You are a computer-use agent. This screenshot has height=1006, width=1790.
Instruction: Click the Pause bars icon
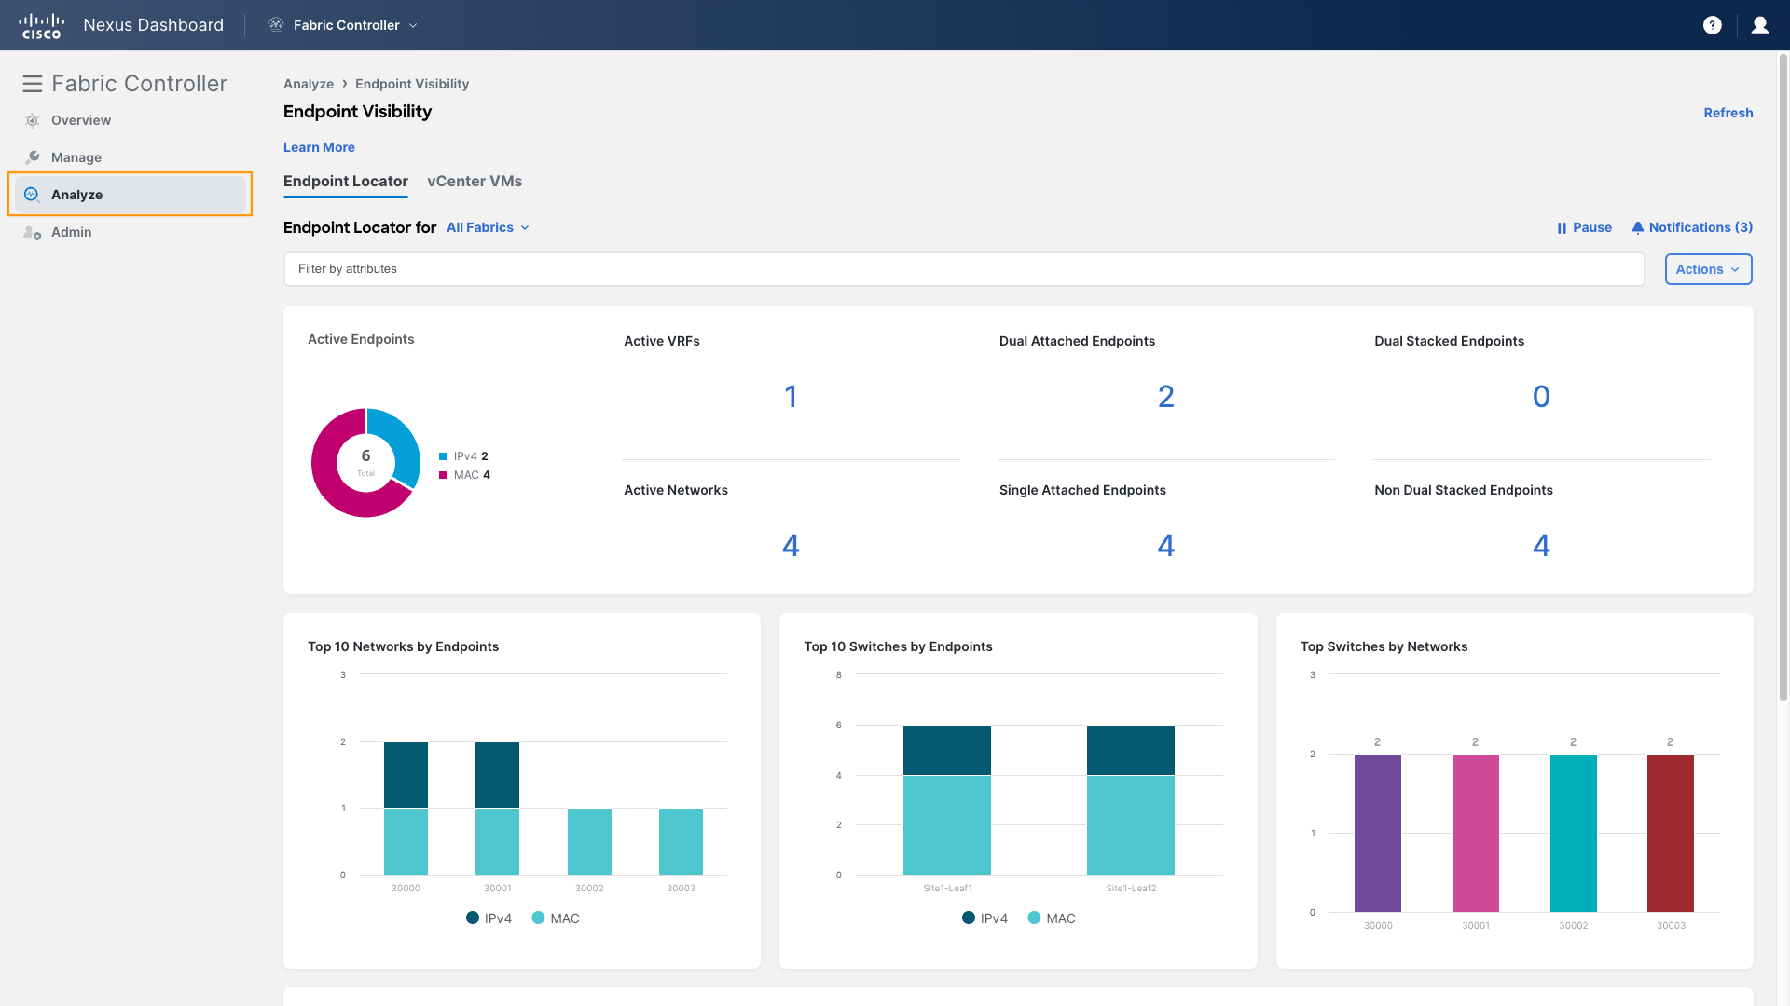tap(1562, 227)
